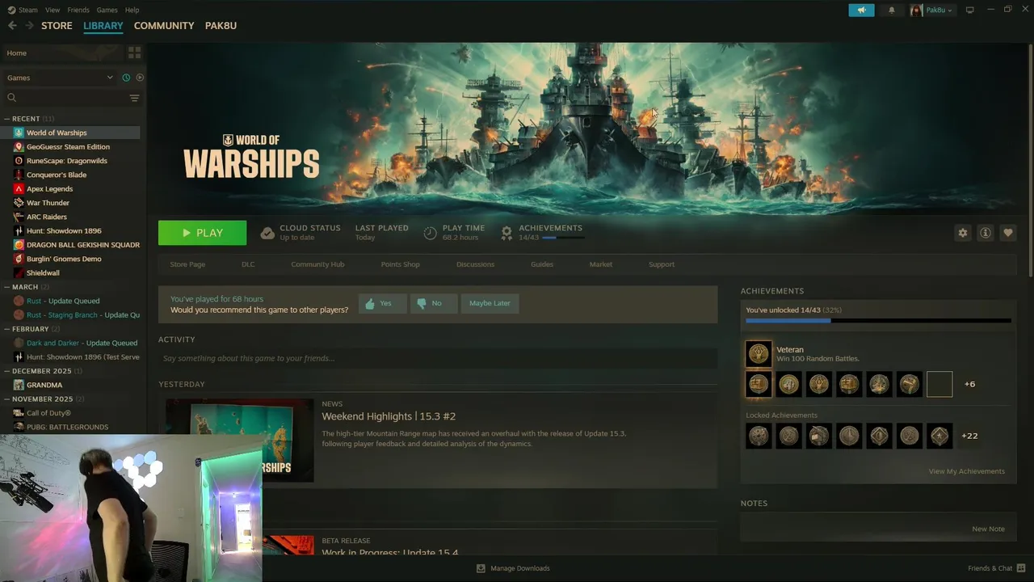Open the Market link

(600, 264)
